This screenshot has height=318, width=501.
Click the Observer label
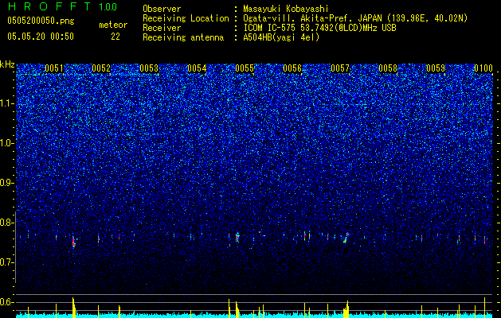point(162,9)
